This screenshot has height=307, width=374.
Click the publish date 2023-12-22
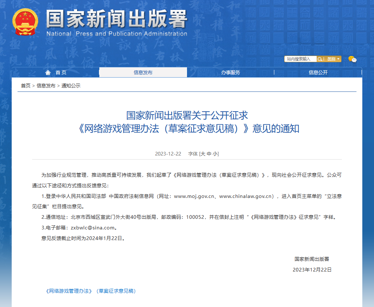168,154
